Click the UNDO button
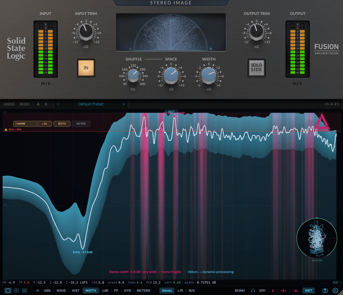 click(9, 104)
